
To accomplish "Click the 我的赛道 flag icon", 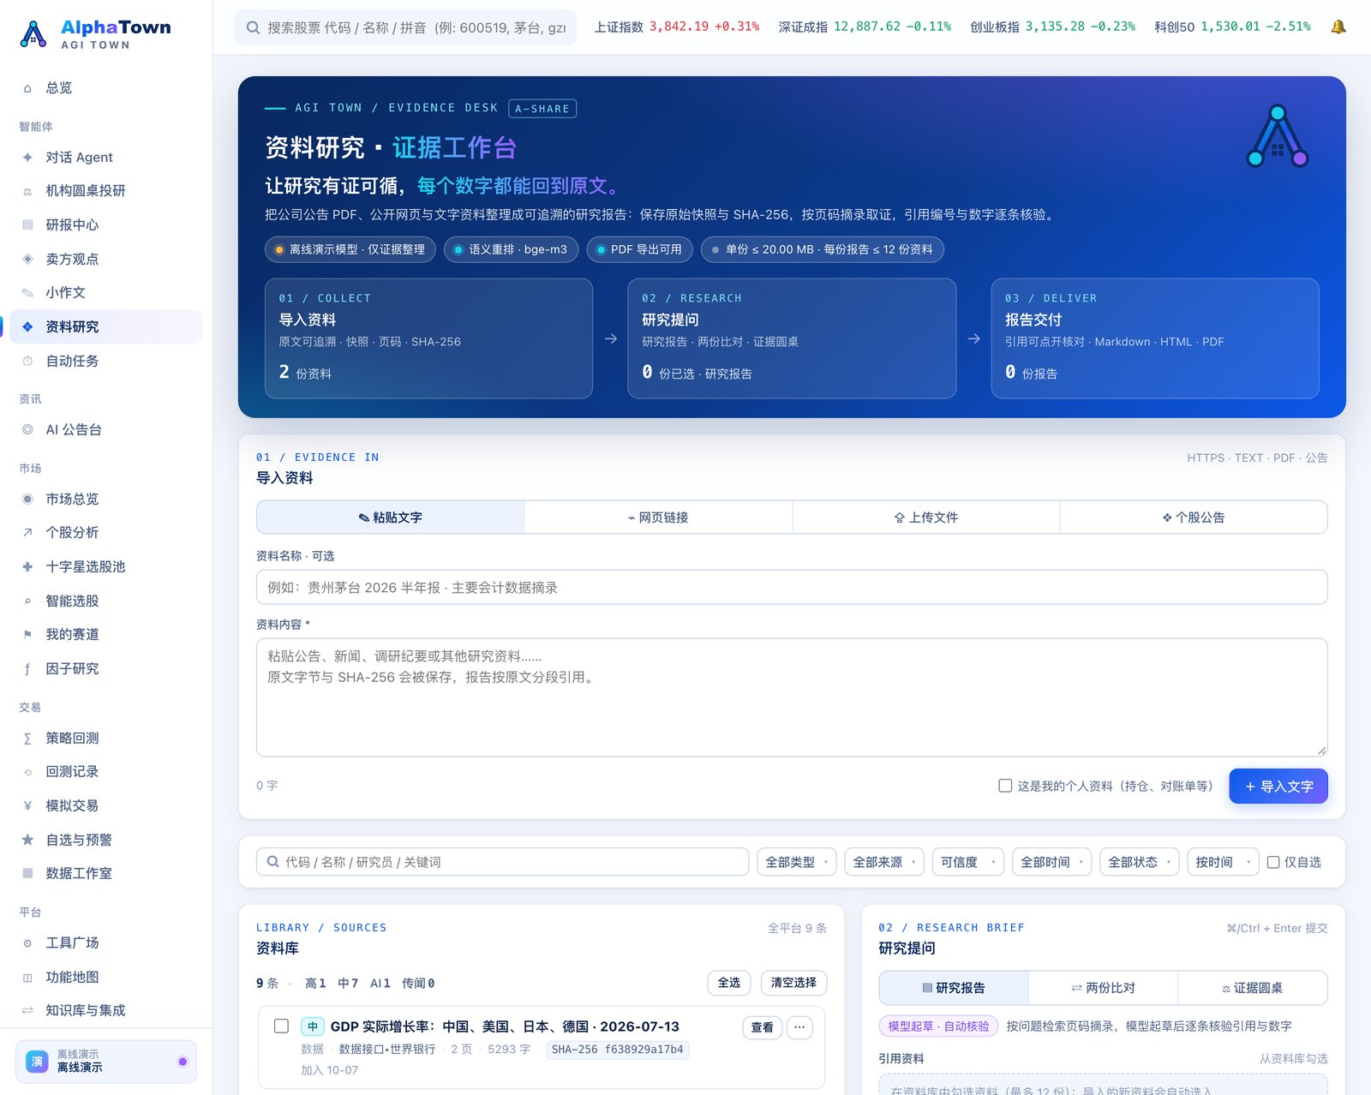I will coord(27,634).
